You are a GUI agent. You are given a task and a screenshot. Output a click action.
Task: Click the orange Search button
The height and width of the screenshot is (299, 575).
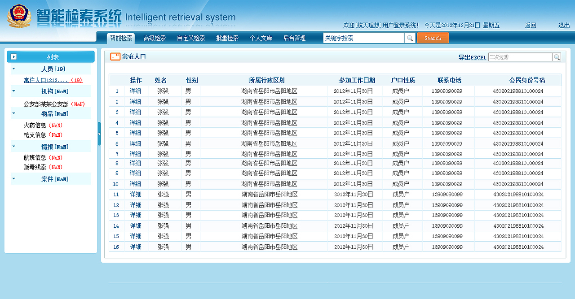click(433, 38)
